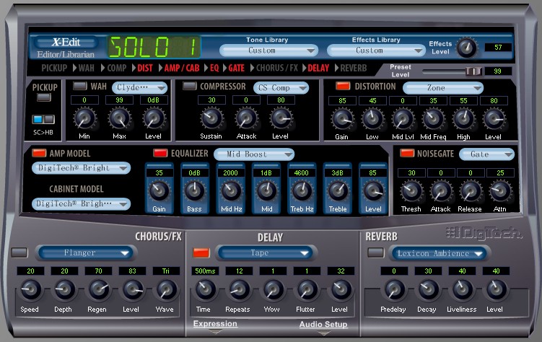
Task: Select DIST in the effects chain
Action: [x=145, y=68]
